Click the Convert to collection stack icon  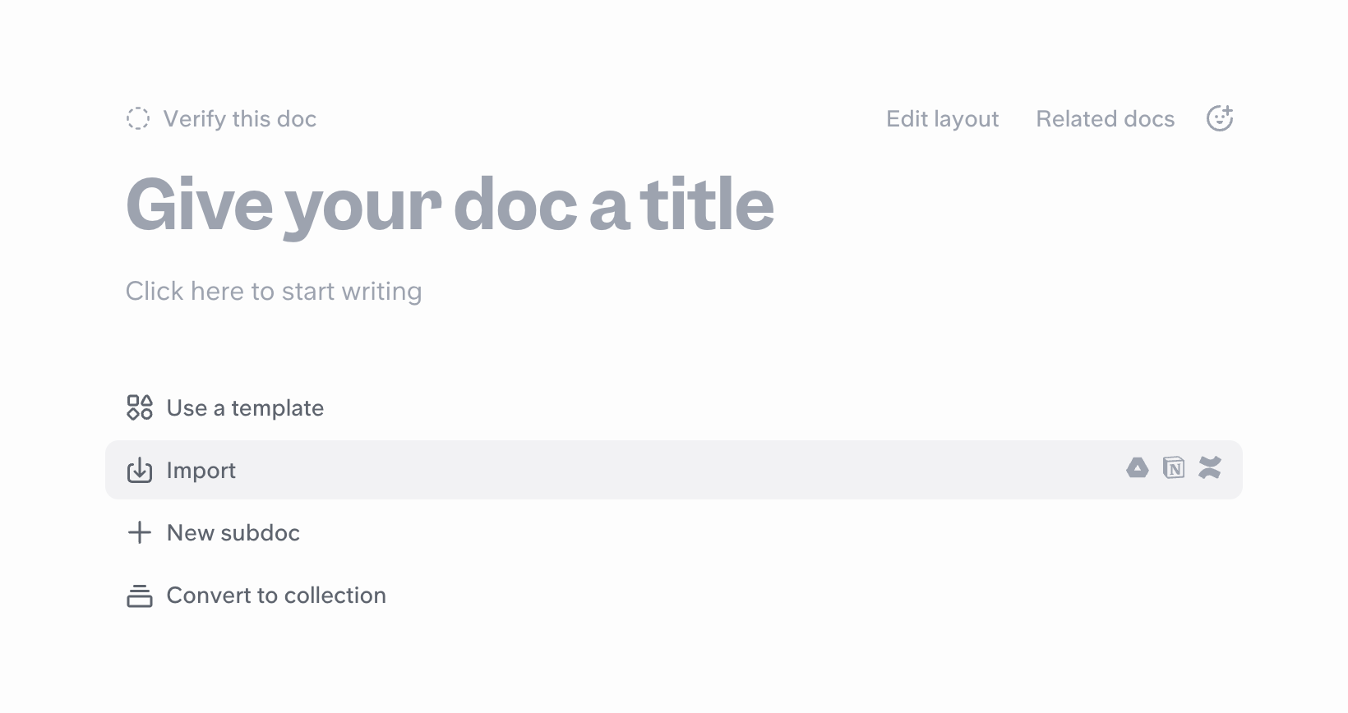coord(140,596)
